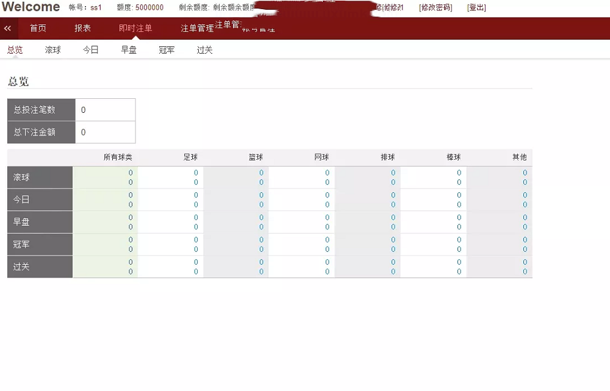
Task: Click the 所有球类 column header
Action: [x=118, y=157]
